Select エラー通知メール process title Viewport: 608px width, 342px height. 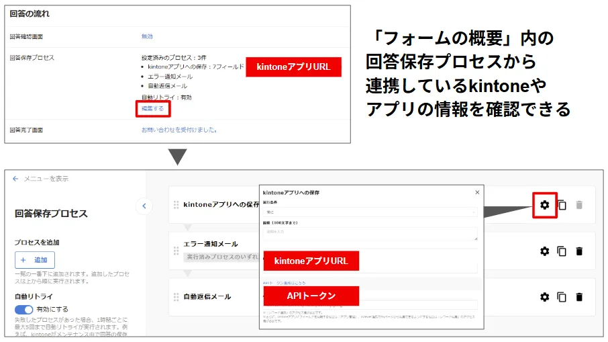[x=211, y=244]
